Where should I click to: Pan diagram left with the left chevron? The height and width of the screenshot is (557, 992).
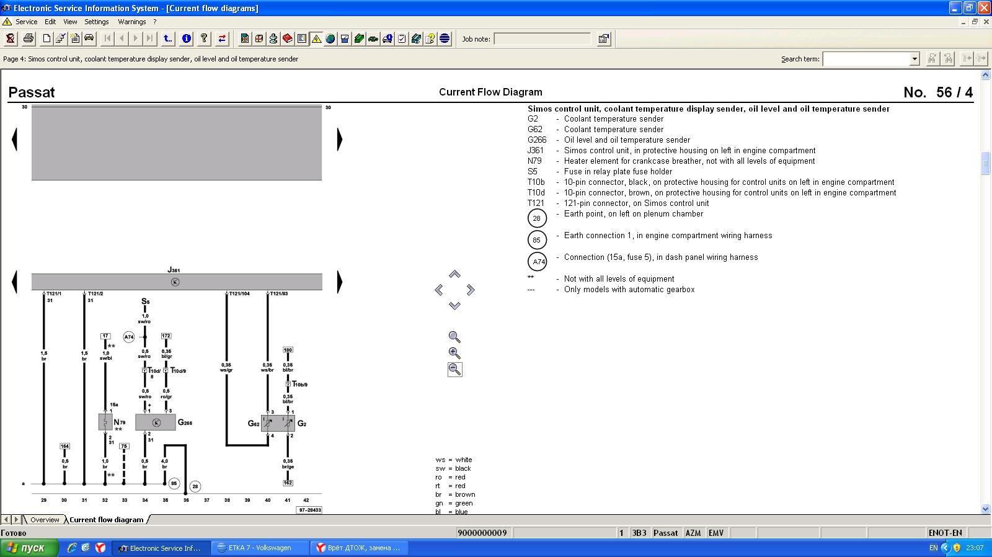439,290
